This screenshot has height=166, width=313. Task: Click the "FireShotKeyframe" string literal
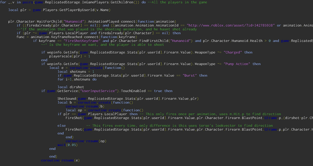[82, 41]
